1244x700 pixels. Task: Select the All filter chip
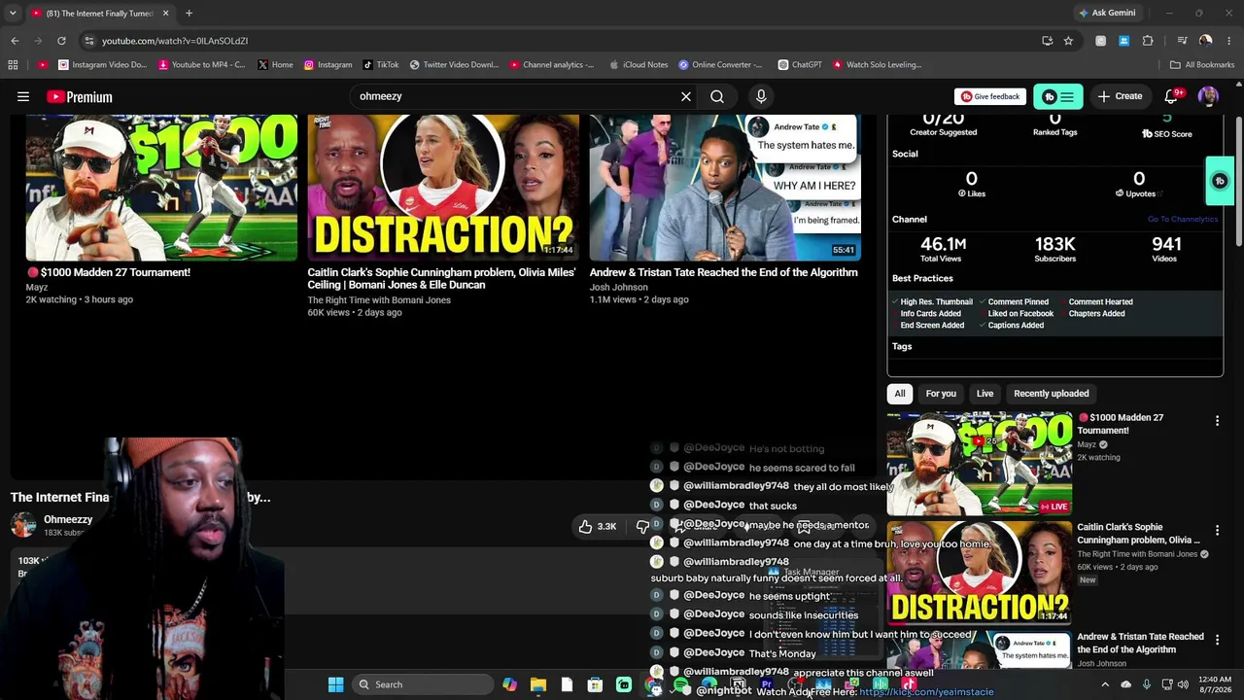pyautogui.click(x=900, y=394)
